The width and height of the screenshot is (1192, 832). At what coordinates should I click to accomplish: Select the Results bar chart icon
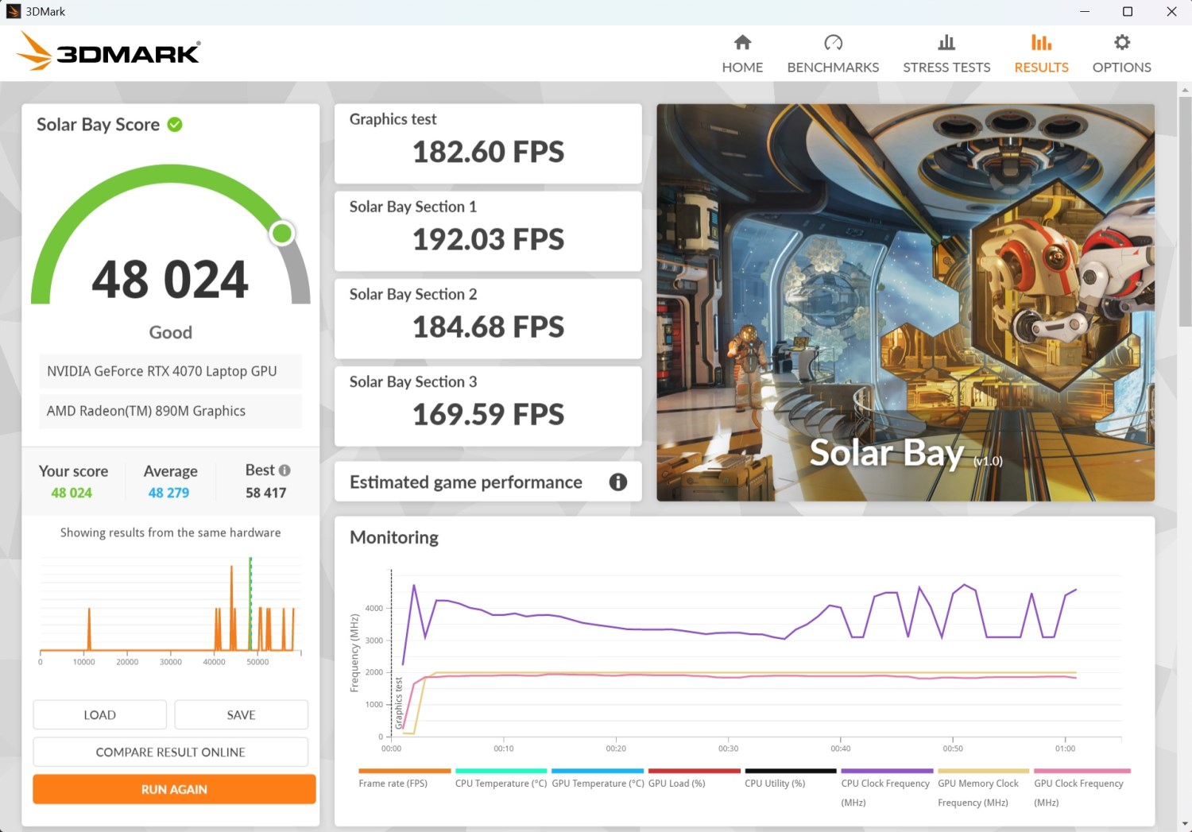1041,42
